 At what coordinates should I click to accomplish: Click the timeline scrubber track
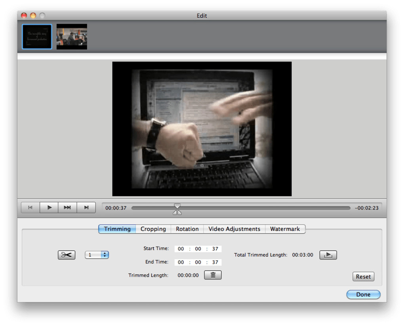pos(241,208)
